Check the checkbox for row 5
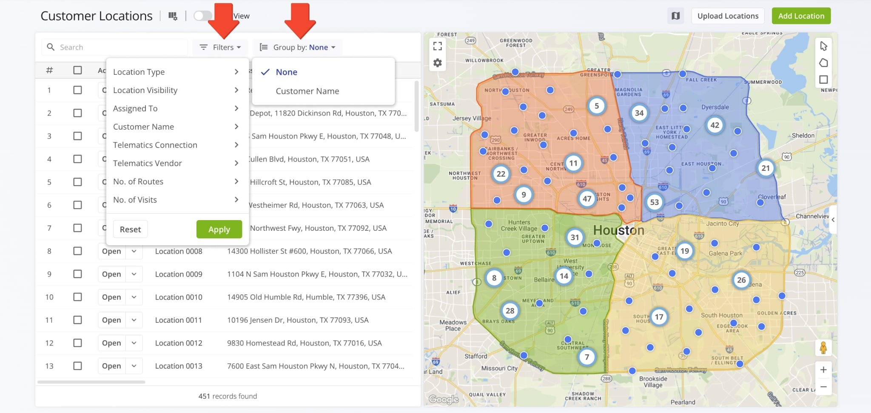The image size is (871, 413). [77, 182]
